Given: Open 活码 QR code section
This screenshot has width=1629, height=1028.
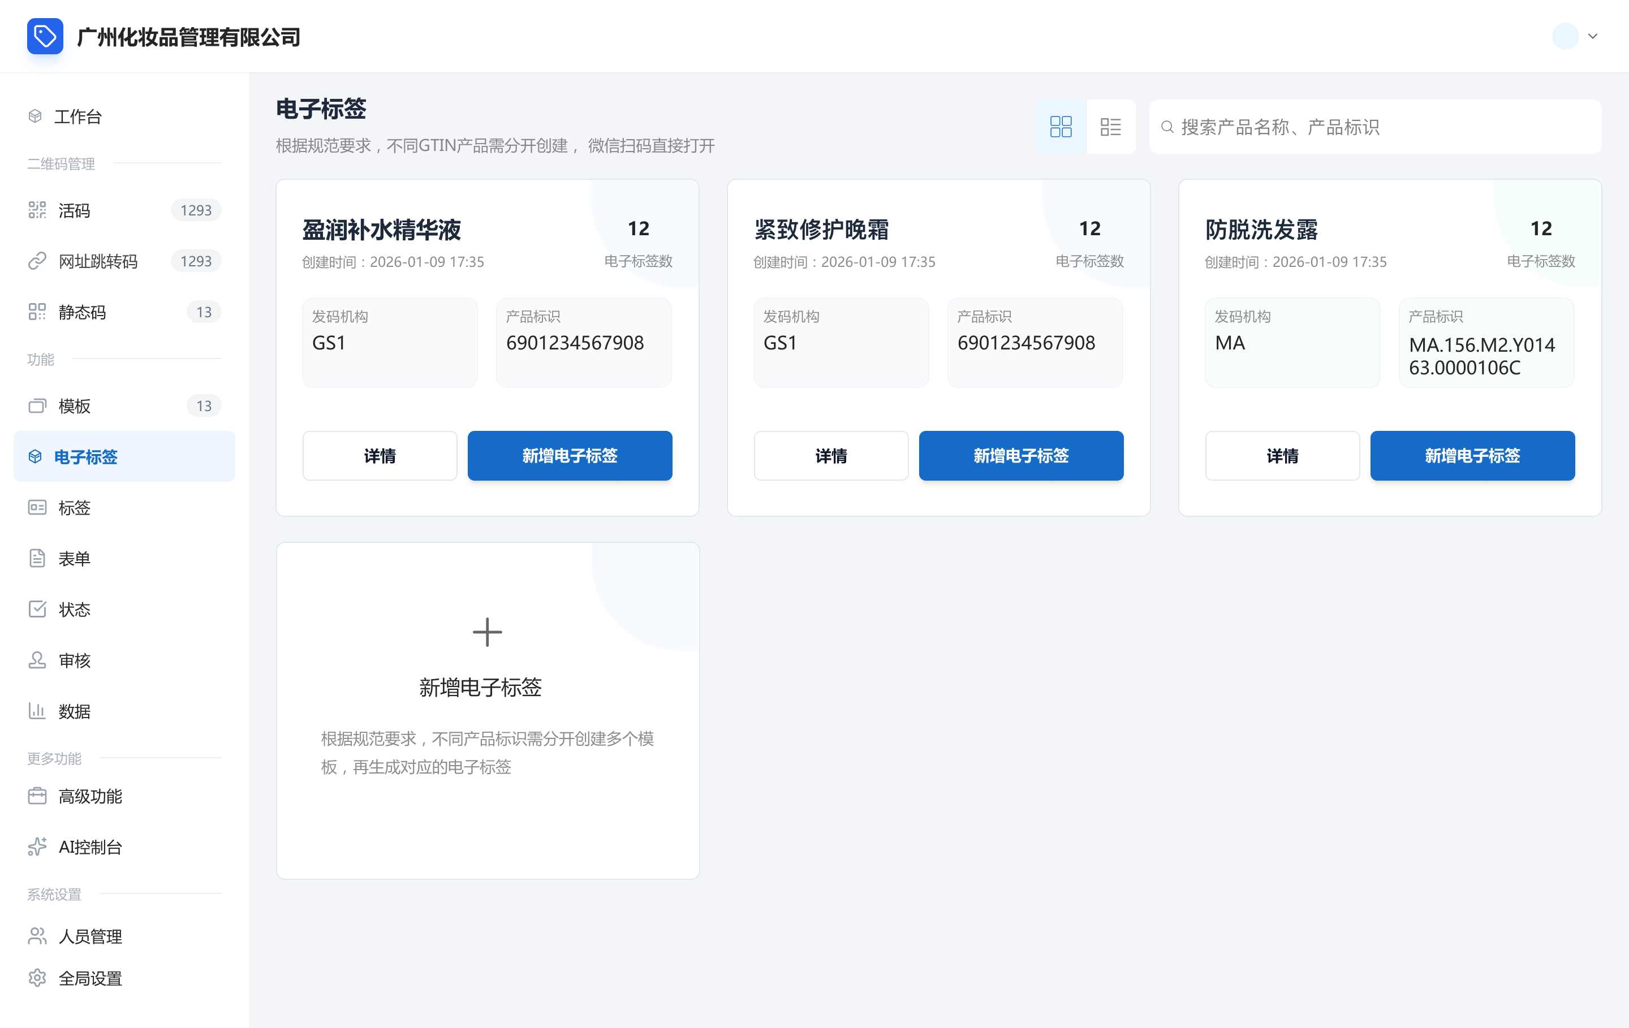Looking at the screenshot, I should [x=75, y=210].
